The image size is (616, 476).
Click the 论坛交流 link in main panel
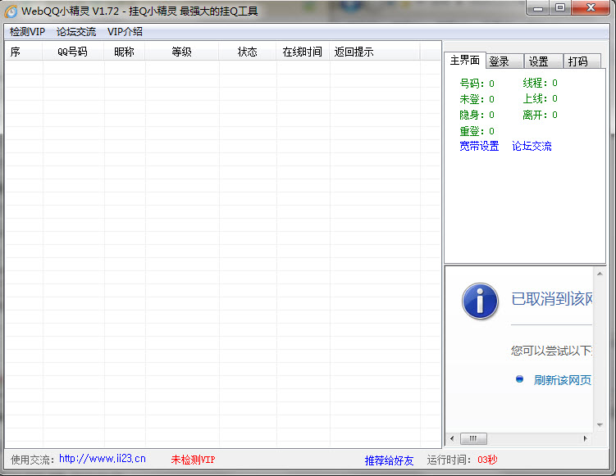pyautogui.click(x=532, y=147)
